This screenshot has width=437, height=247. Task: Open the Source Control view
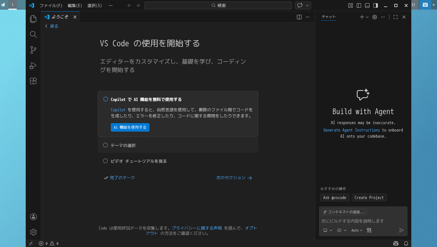click(33, 50)
